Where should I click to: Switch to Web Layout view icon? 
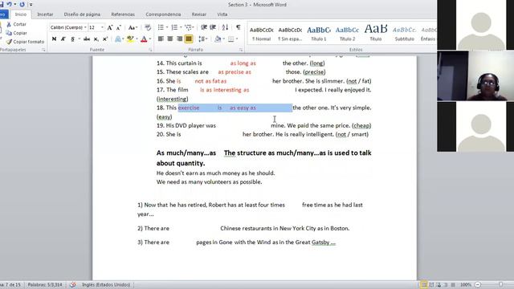439,285
